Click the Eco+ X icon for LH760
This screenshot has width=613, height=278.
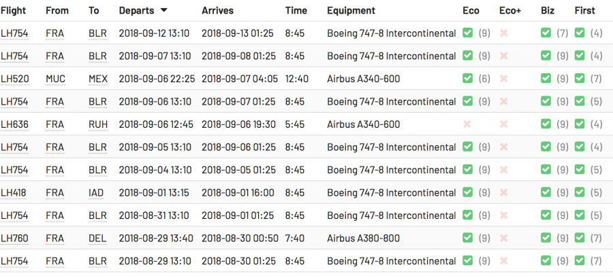504,238
